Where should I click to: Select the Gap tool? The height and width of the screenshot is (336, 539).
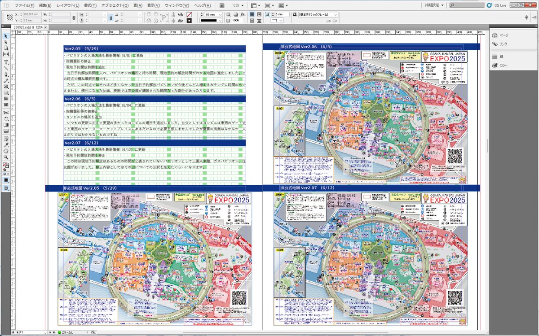6,54
